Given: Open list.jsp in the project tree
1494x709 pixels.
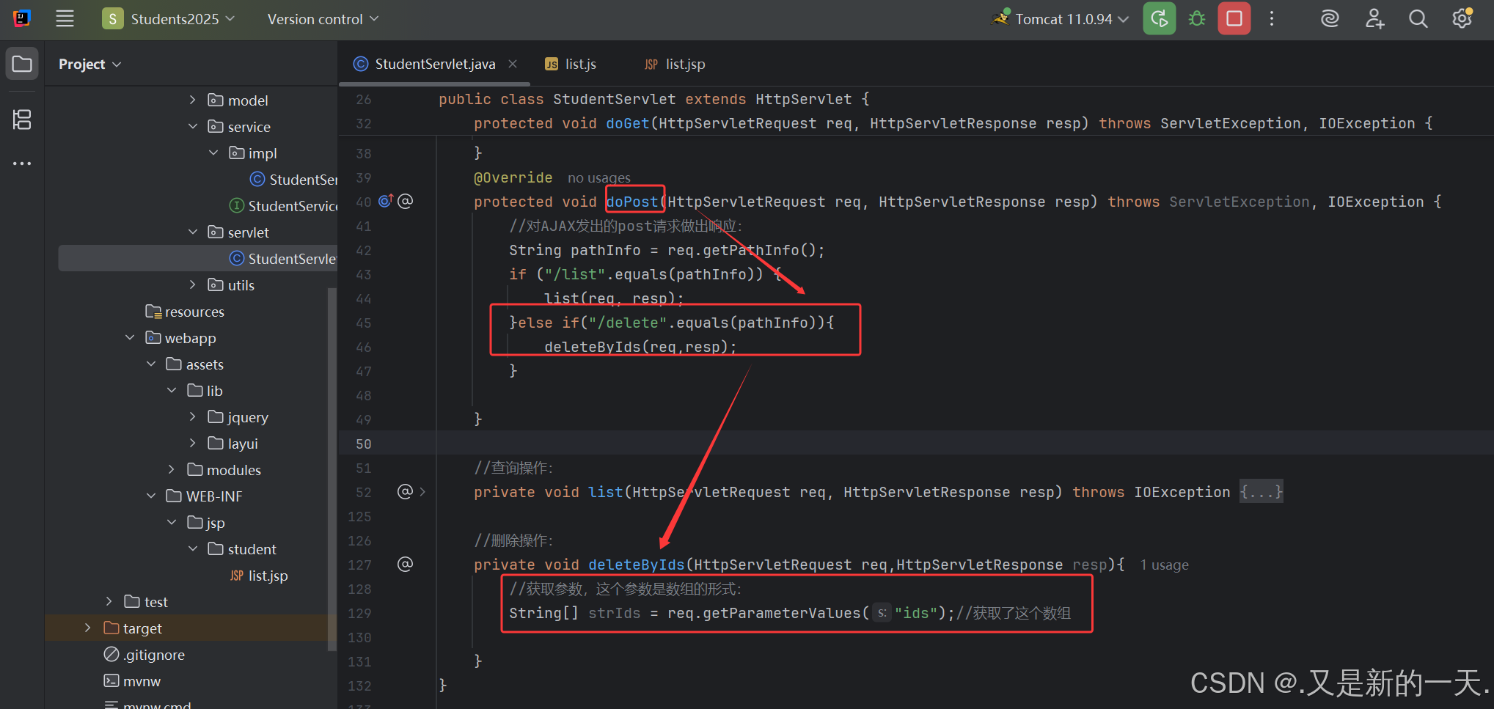Looking at the screenshot, I should tap(259, 576).
